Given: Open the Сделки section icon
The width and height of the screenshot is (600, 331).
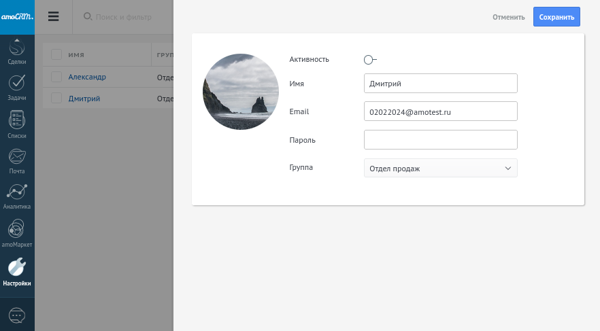Looking at the screenshot, I should [17, 49].
